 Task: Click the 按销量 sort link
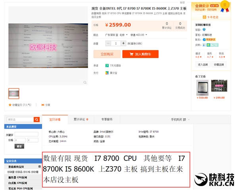point(11,172)
